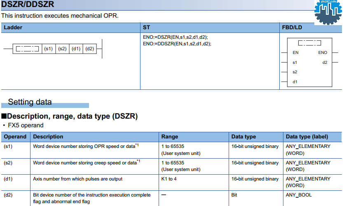344x206 pixels.
Task: Click the (d2) box in the ladder diagram
Action: [x=89, y=49]
